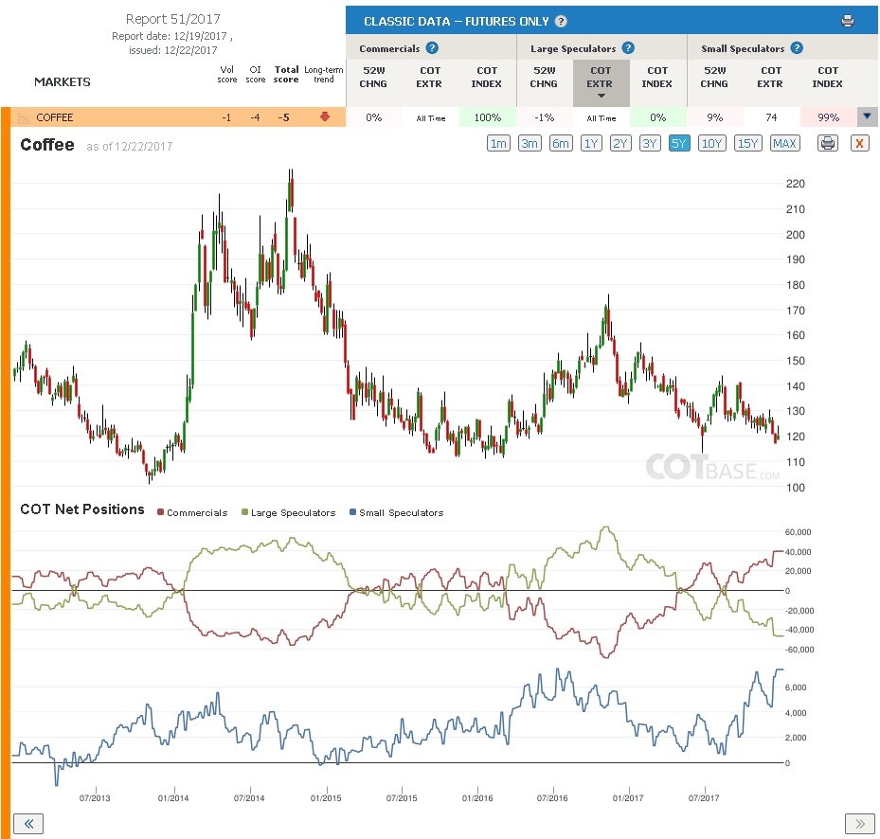Image resolution: width=880 pixels, height=839 pixels.
Task: Open help for Classic Data – Futures Only
Action: [x=561, y=22]
